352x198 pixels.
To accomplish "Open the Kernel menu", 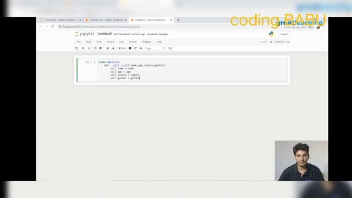I will click(x=133, y=42).
